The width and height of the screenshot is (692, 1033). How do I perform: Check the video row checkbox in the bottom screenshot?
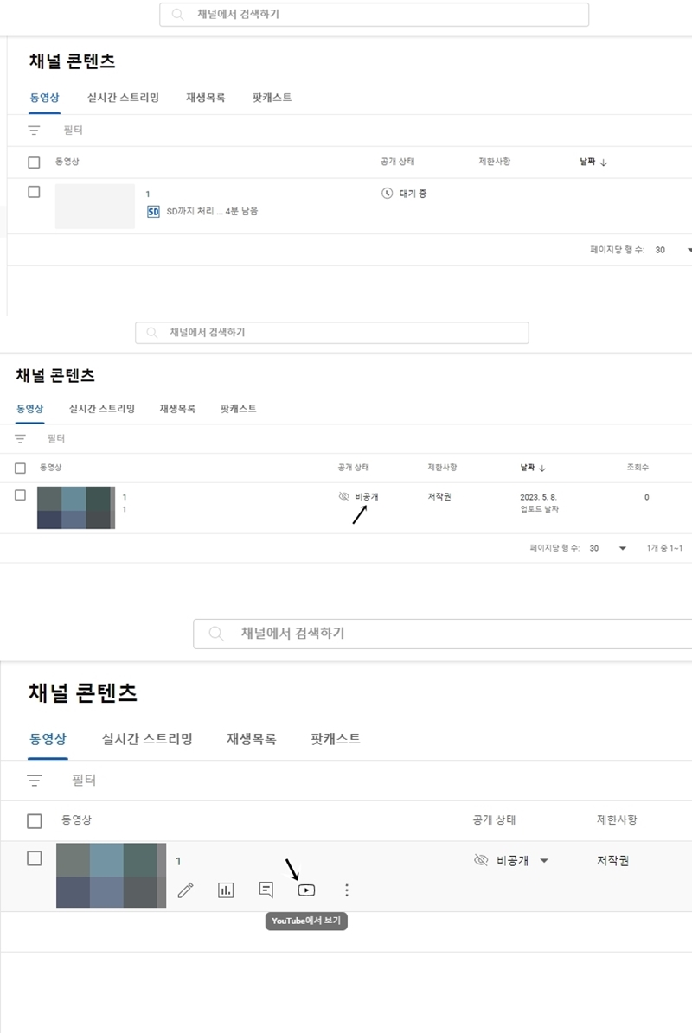click(x=35, y=858)
